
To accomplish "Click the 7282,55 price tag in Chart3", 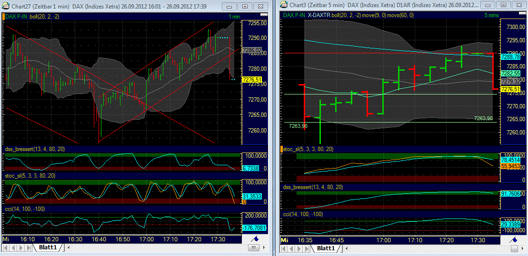I will click(511, 73).
